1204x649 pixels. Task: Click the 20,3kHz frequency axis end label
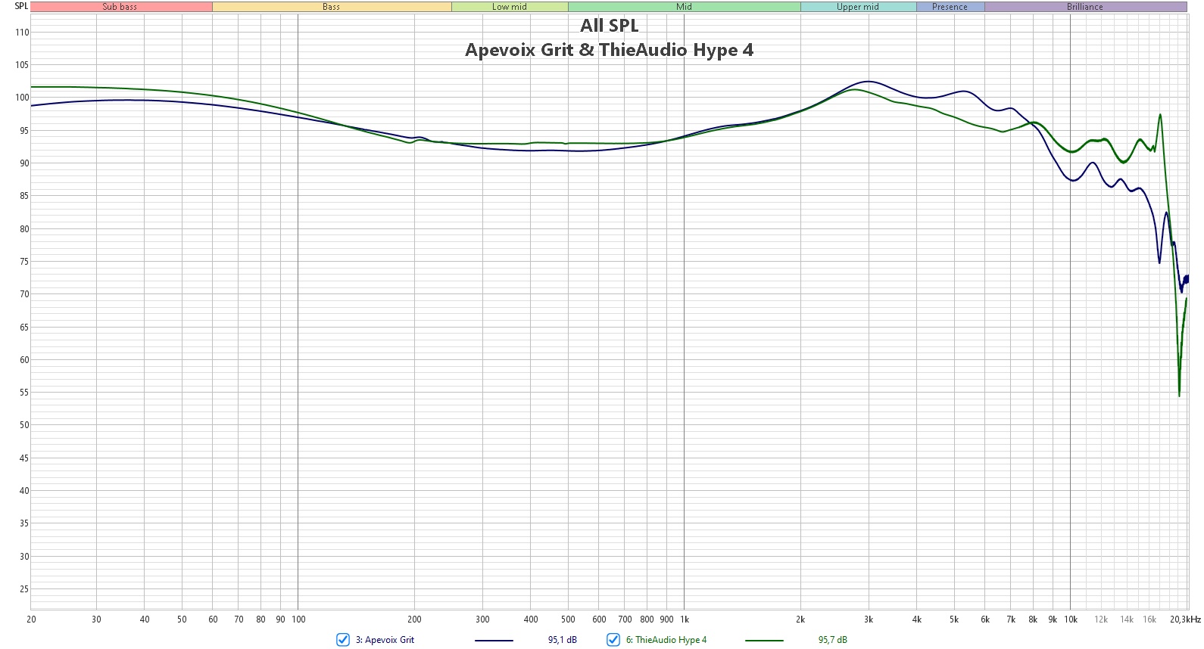tap(1185, 619)
